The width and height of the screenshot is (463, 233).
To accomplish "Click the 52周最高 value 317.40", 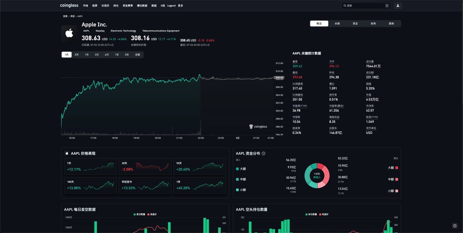I will point(297,88).
